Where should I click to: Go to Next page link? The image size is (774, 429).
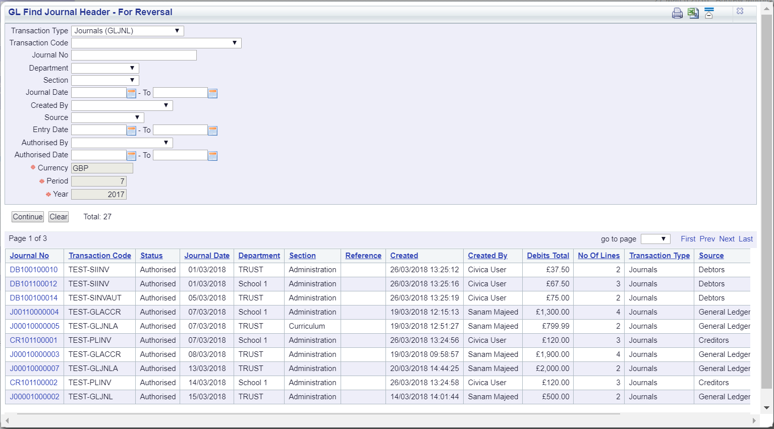727,239
